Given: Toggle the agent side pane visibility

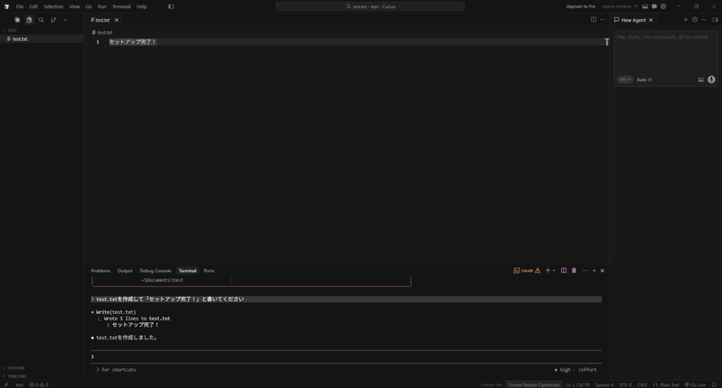Looking at the screenshot, I should coord(715,20).
